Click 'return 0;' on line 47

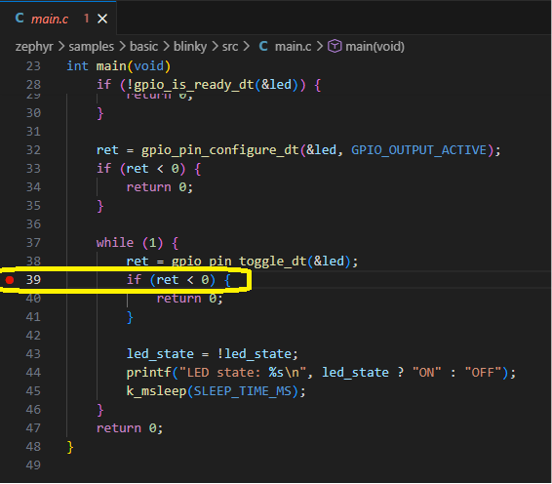click(x=130, y=428)
